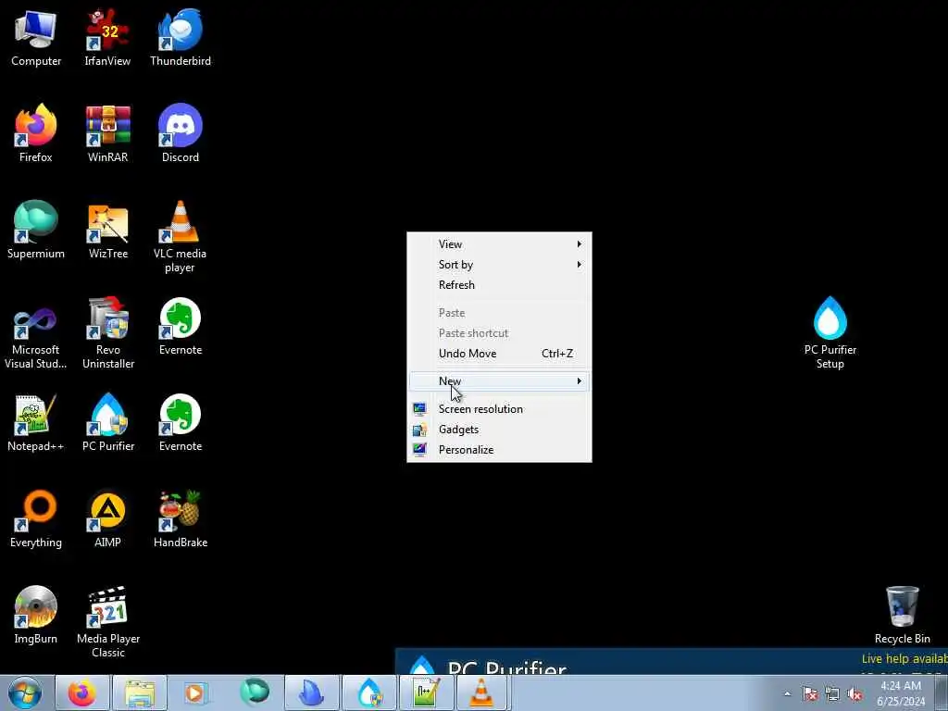The width and height of the screenshot is (948, 711).
Task: Open Windows Explorer from the taskbar
Action: (140, 692)
